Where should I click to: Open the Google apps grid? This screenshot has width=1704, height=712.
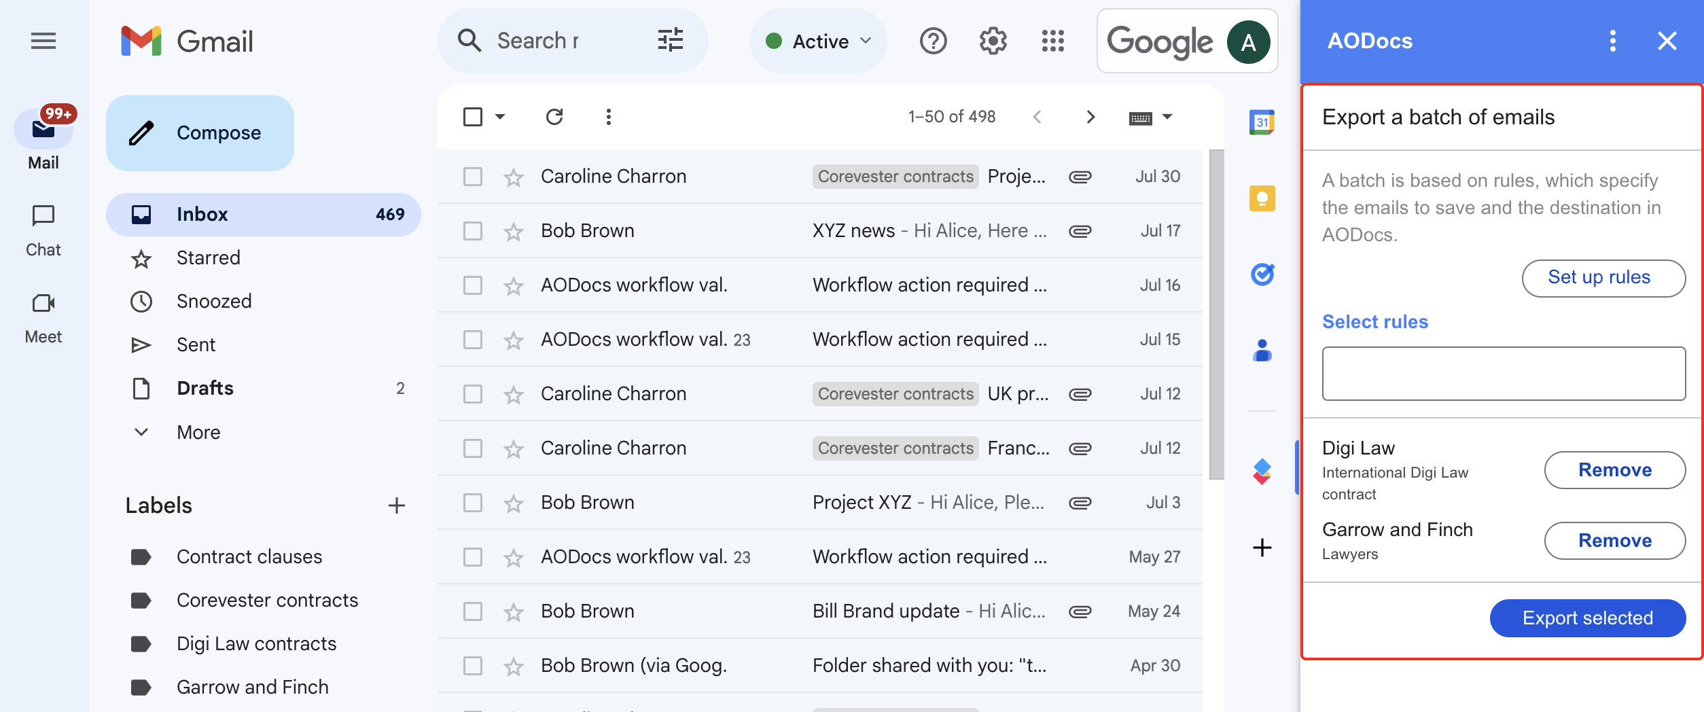click(x=1052, y=41)
